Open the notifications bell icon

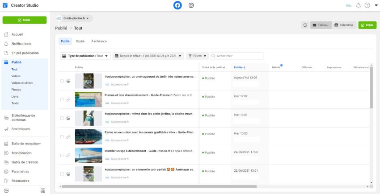point(358,5)
